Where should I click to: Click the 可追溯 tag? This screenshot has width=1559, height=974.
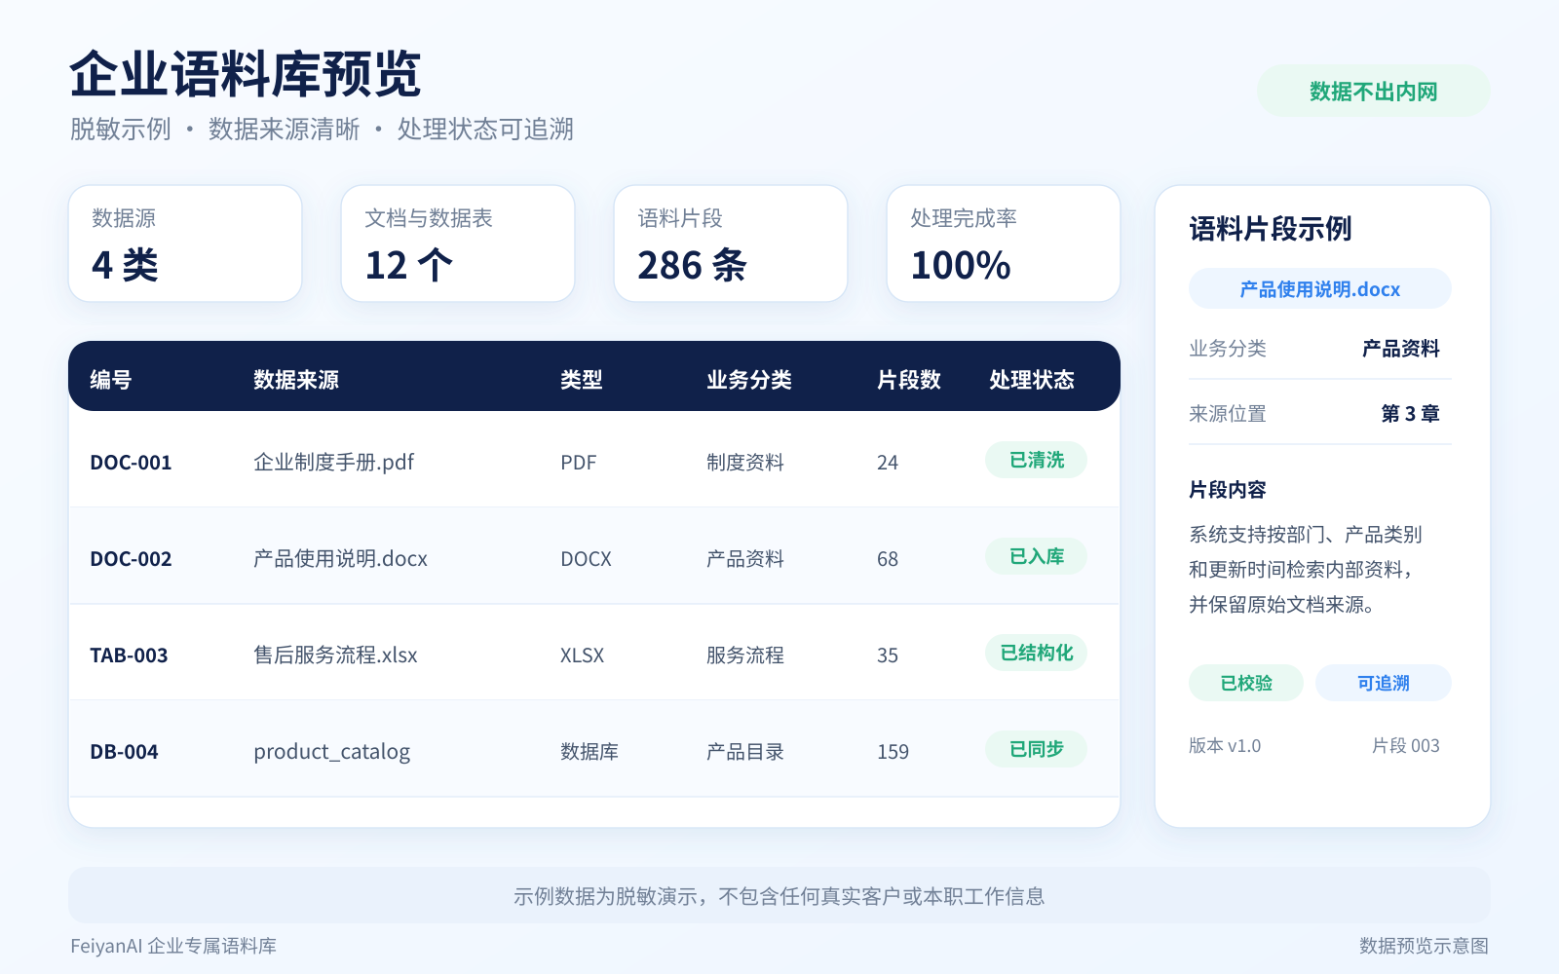click(1384, 683)
